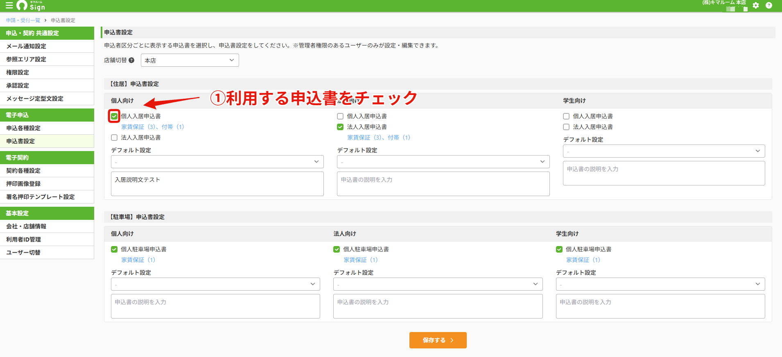Click the arrow icon on 保存する button
782x357 pixels.
click(452, 340)
